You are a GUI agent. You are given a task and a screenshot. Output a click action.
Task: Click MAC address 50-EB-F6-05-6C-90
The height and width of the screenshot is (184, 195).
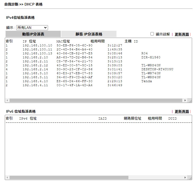click(74, 45)
